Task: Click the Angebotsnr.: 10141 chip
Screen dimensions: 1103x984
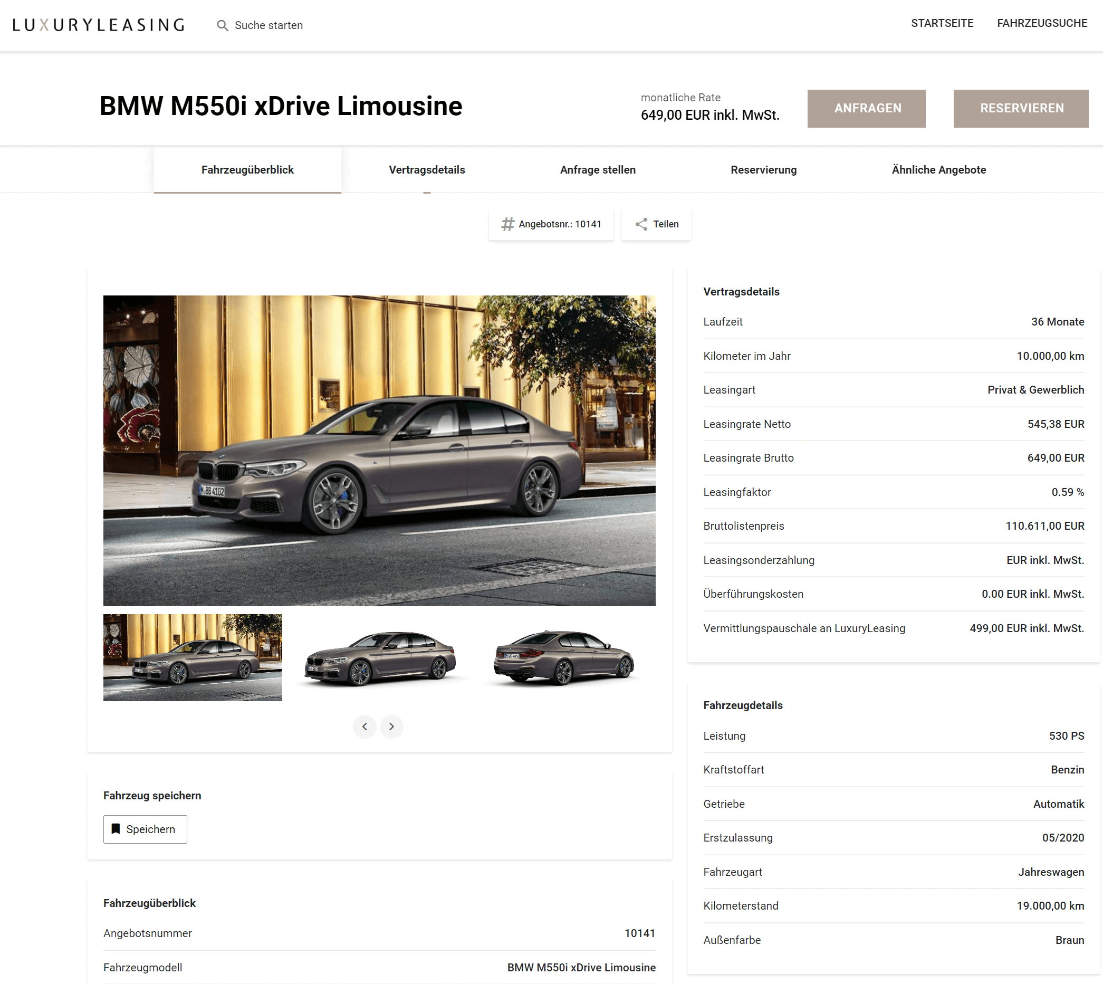Action: (551, 224)
